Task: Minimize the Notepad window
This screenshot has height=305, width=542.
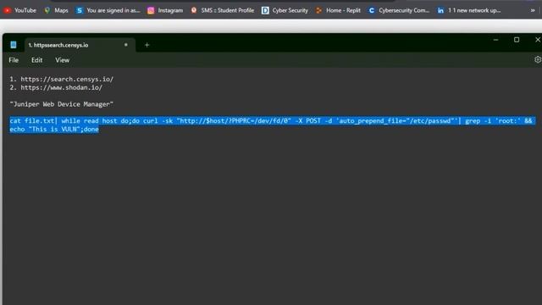Action: coord(495,40)
